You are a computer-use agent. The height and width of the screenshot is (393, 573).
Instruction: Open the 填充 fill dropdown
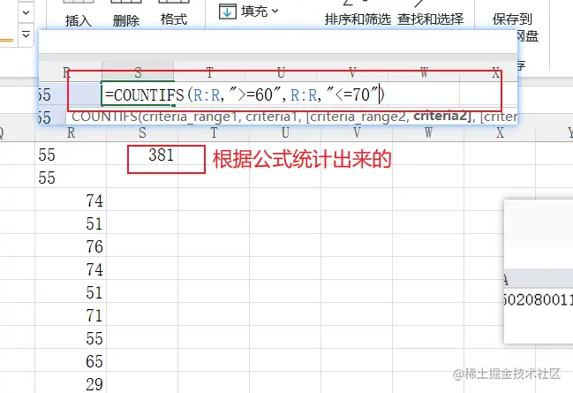[260, 11]
